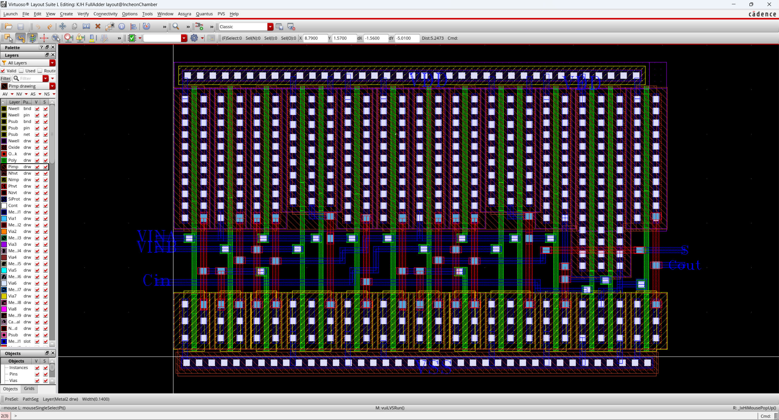779x420 pixels.
Task: Toggle visibility checkbox for Poly drw layer
Action: [37, 160]
